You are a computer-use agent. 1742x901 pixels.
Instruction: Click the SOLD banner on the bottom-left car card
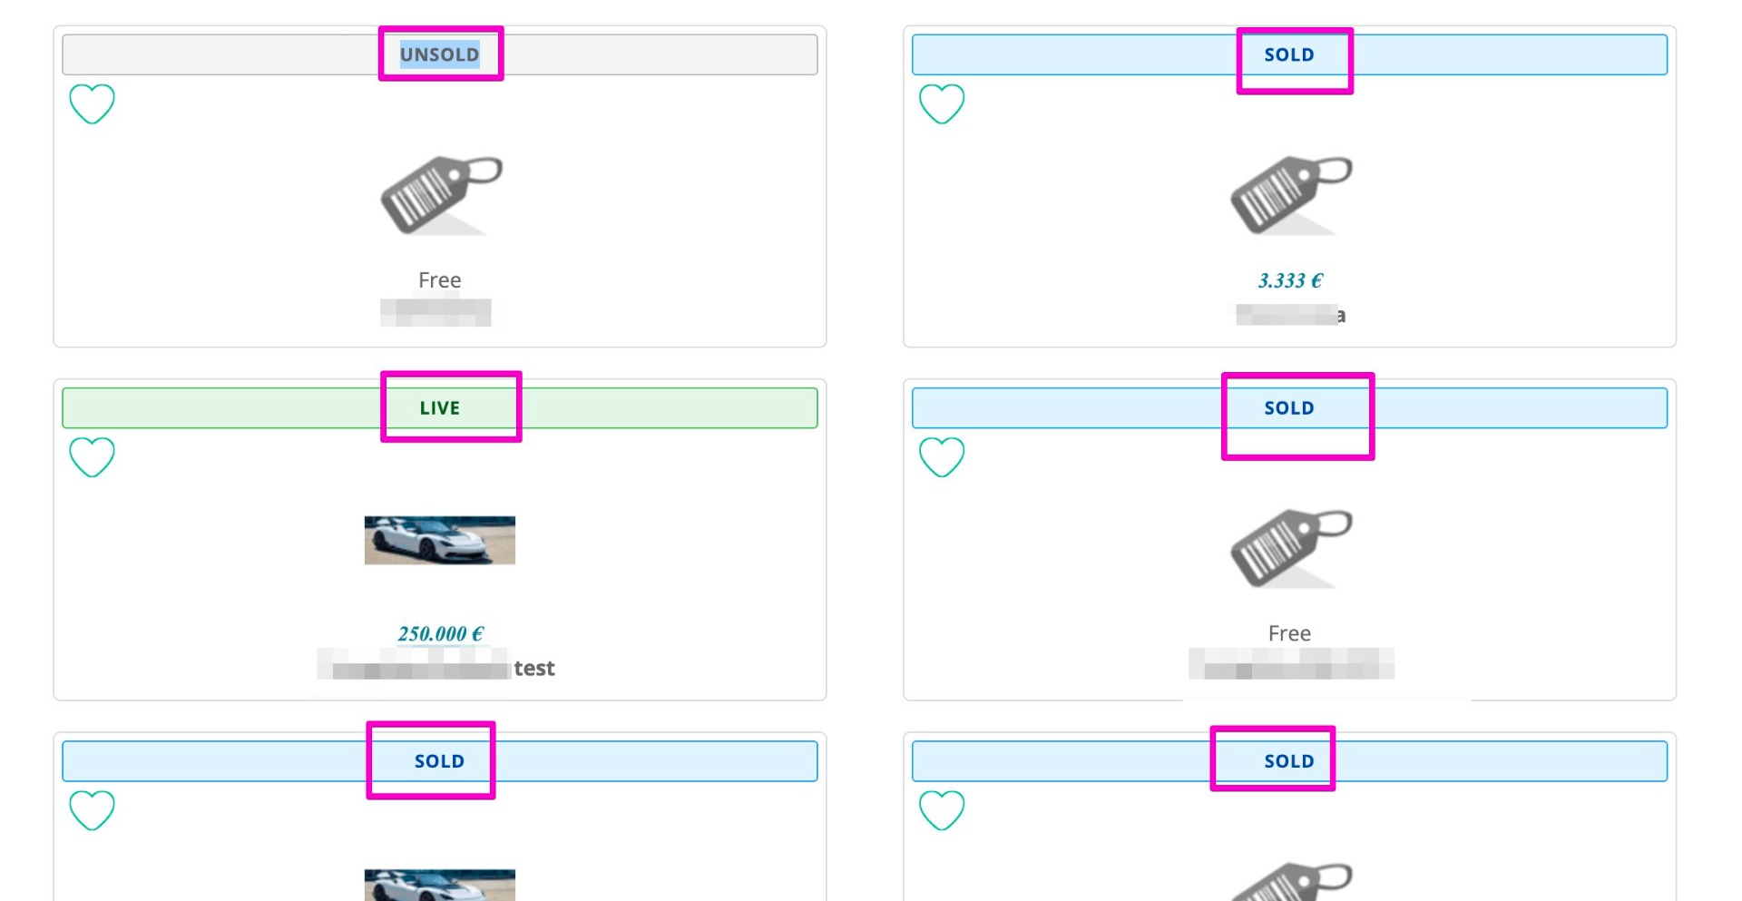coord(440,761)
